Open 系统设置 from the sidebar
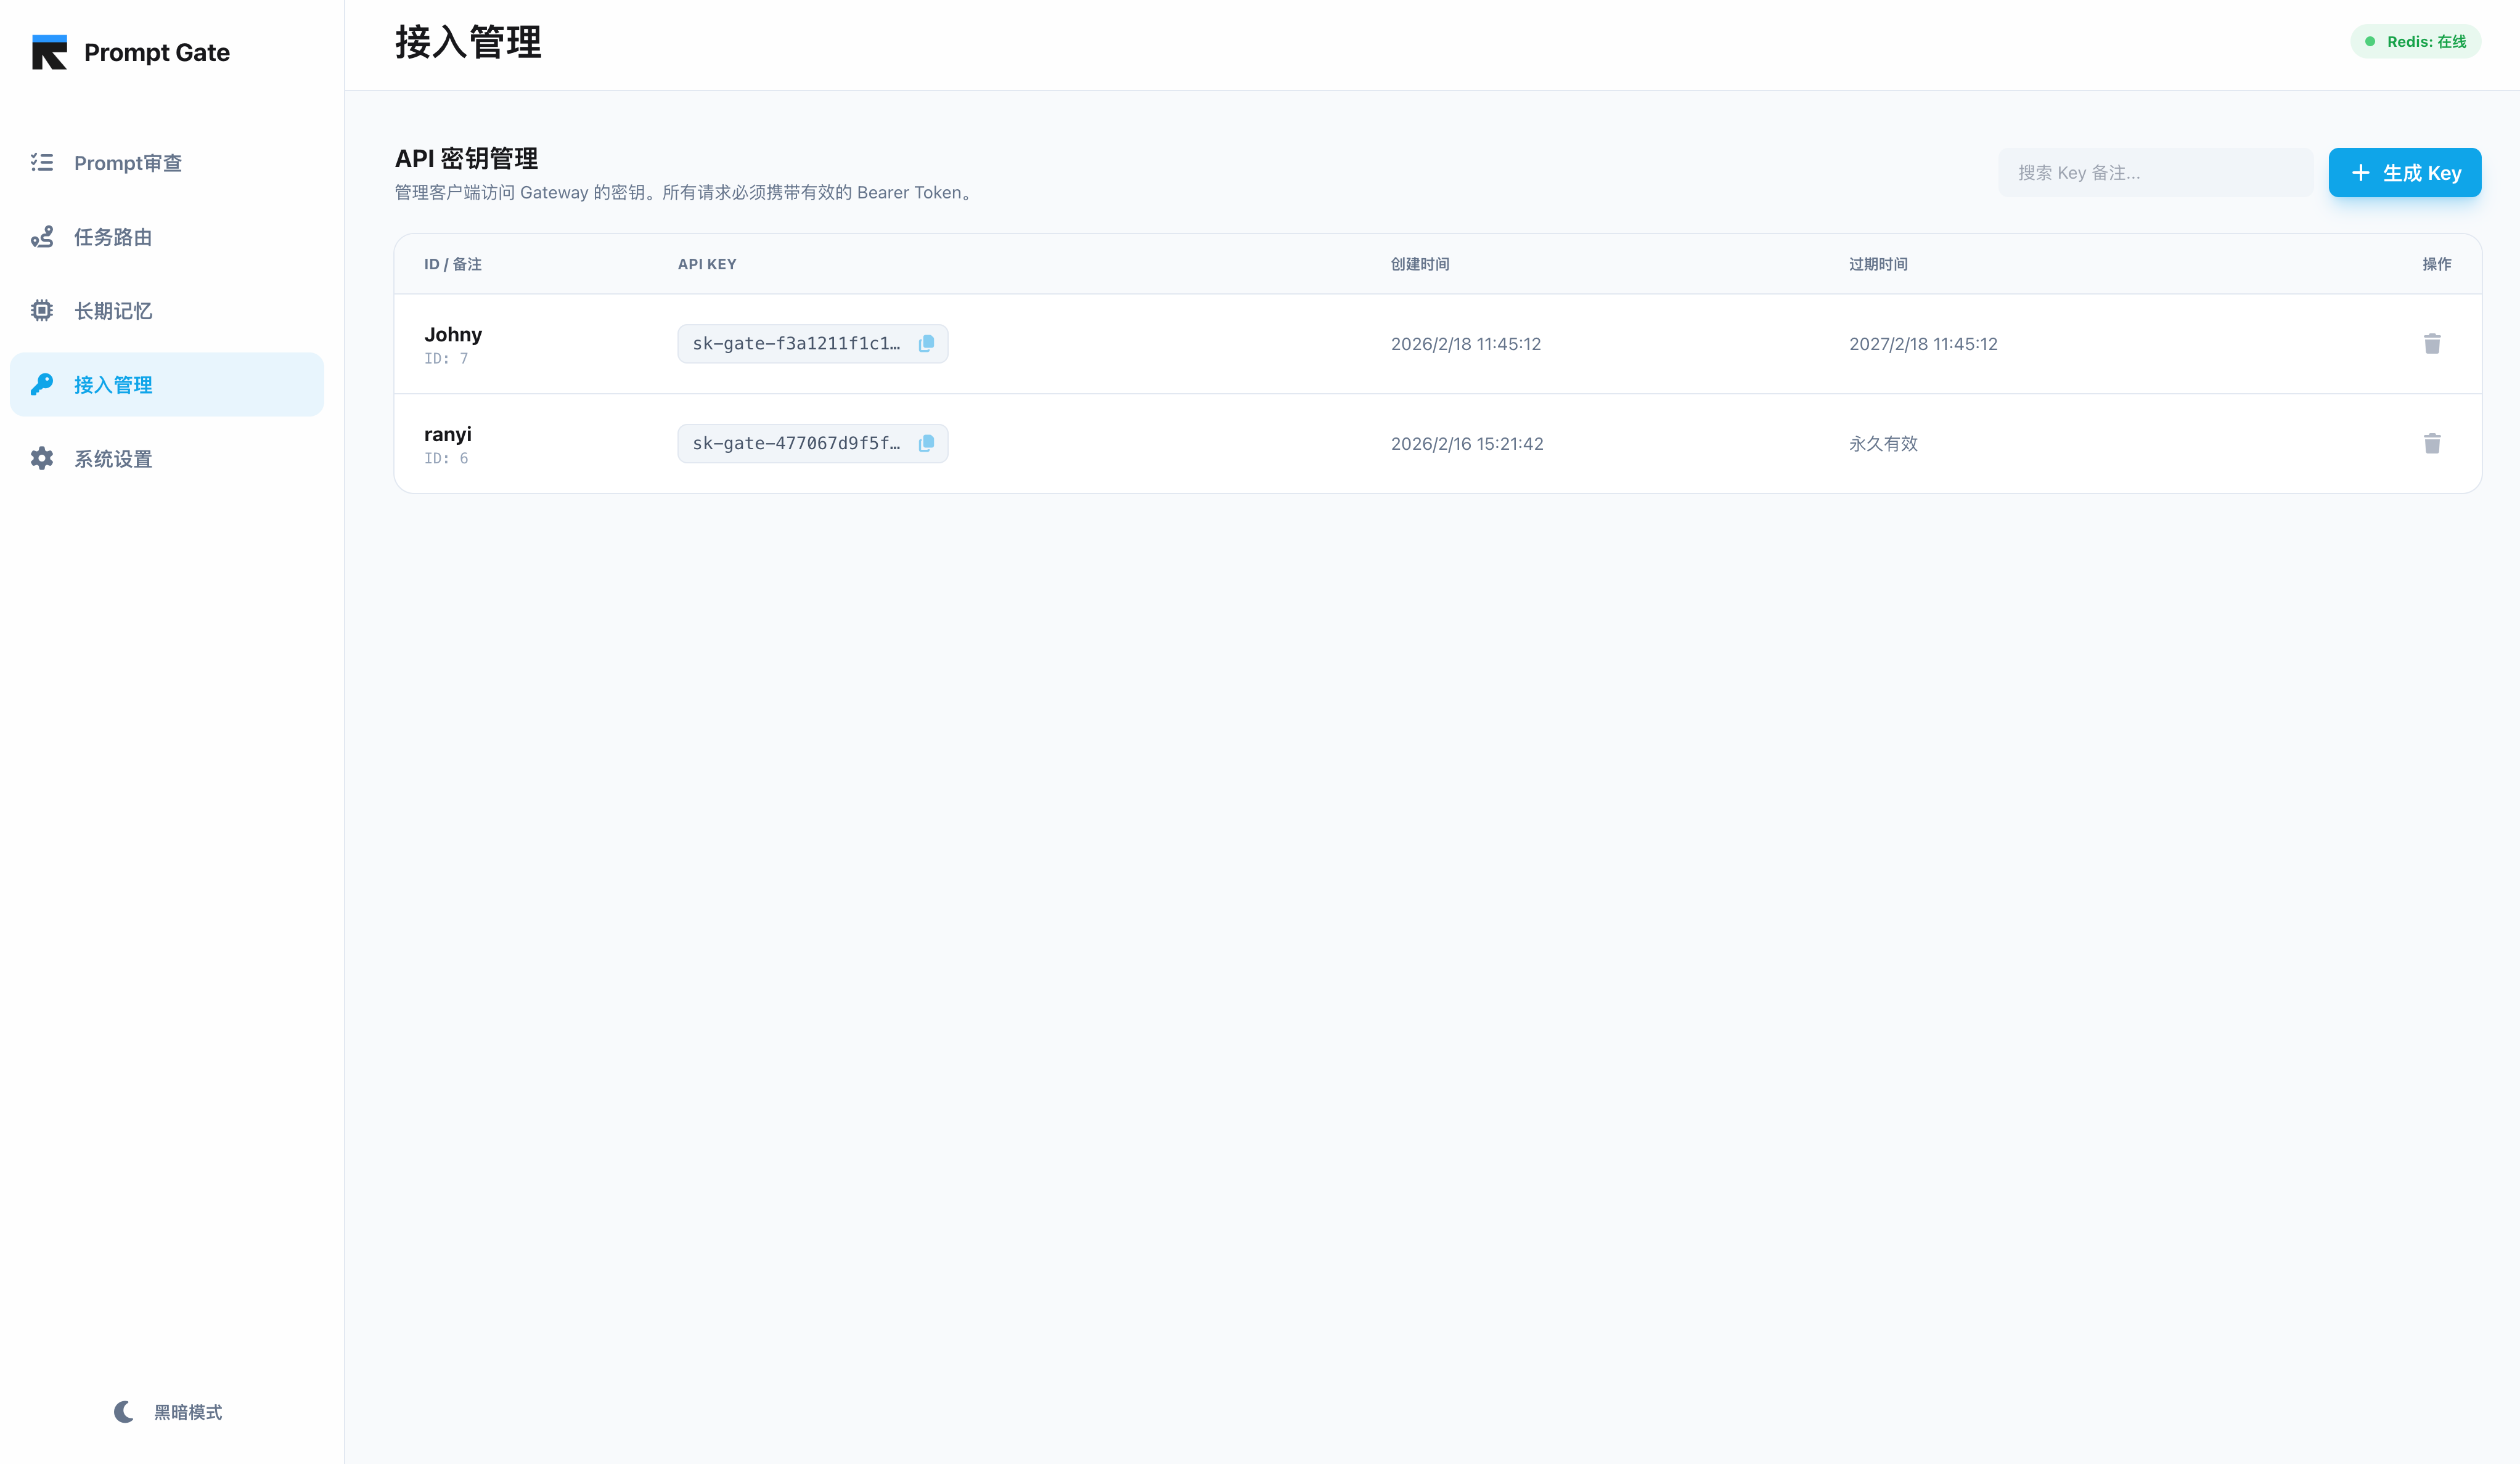This screenshot has height=1464, width=2520. pos(113,458)
